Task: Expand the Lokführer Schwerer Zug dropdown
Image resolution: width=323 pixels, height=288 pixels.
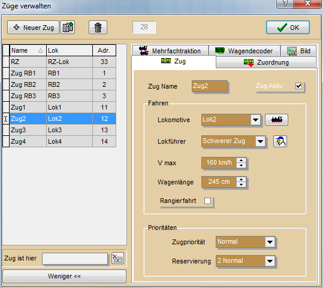Action: 260,141
